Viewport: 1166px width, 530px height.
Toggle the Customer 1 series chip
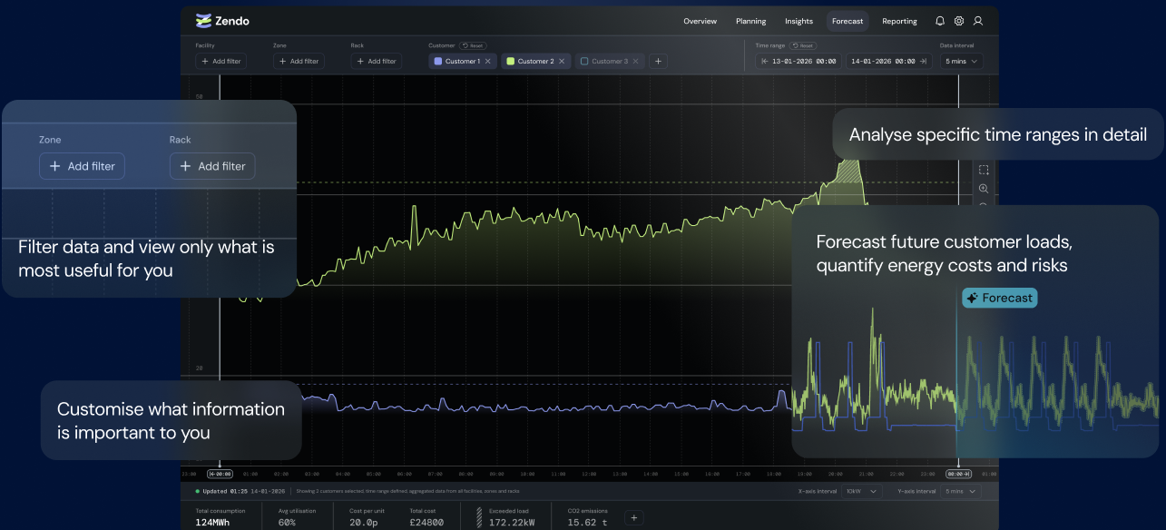(458, 62)
